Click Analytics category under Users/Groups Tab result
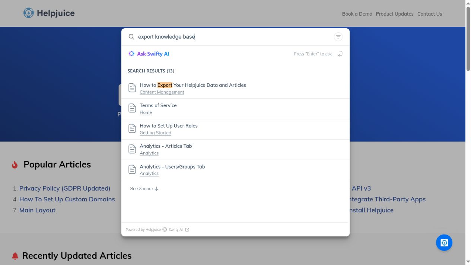Screen dimensions: 471x265 pyautogui.click(x=149, y=173)
